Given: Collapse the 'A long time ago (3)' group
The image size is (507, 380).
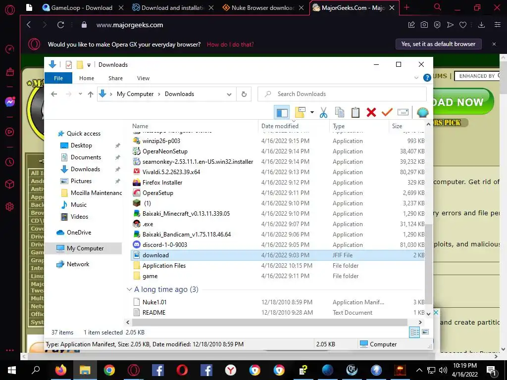Looking at the screenshot, I should pos(129,289).
